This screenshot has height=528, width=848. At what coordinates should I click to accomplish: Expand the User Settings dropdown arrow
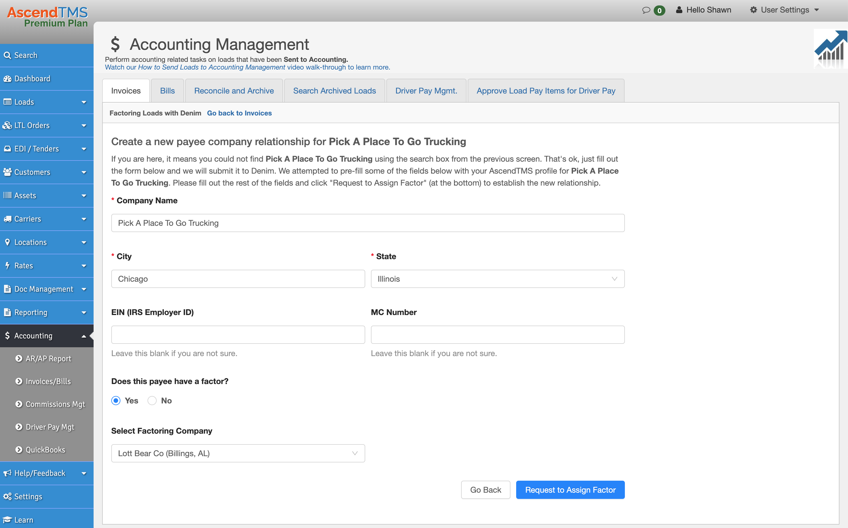coord(817,10)
